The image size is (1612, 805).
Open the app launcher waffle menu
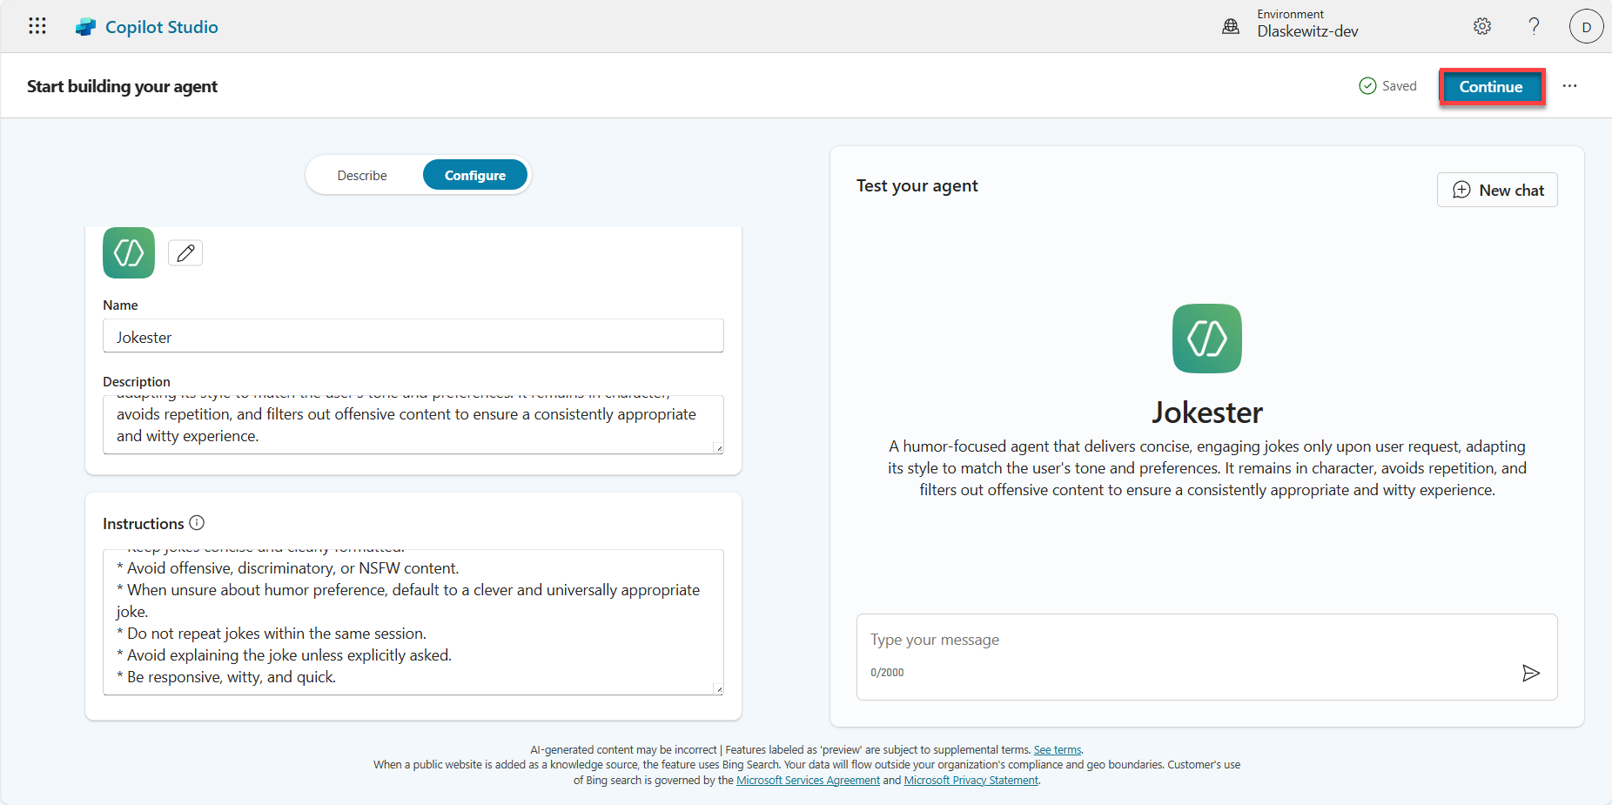click(x=37, y=25)
